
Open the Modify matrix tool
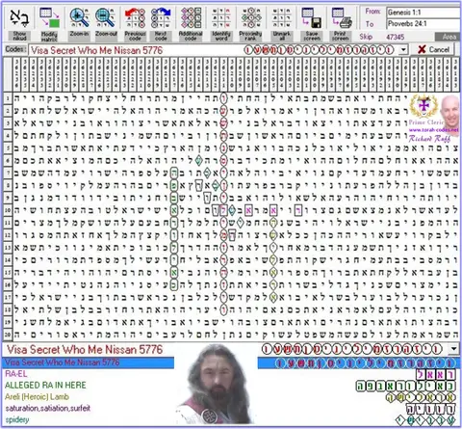click(x=49, y=17)
